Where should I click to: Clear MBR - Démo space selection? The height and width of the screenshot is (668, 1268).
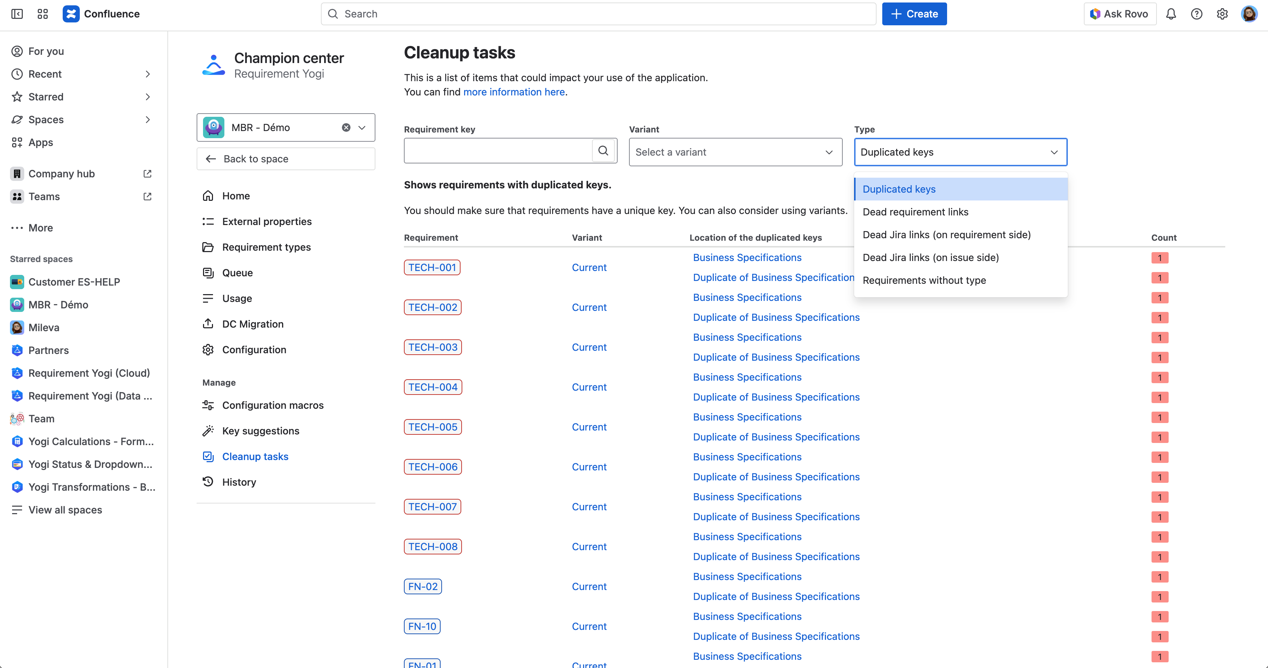[346, 127]
